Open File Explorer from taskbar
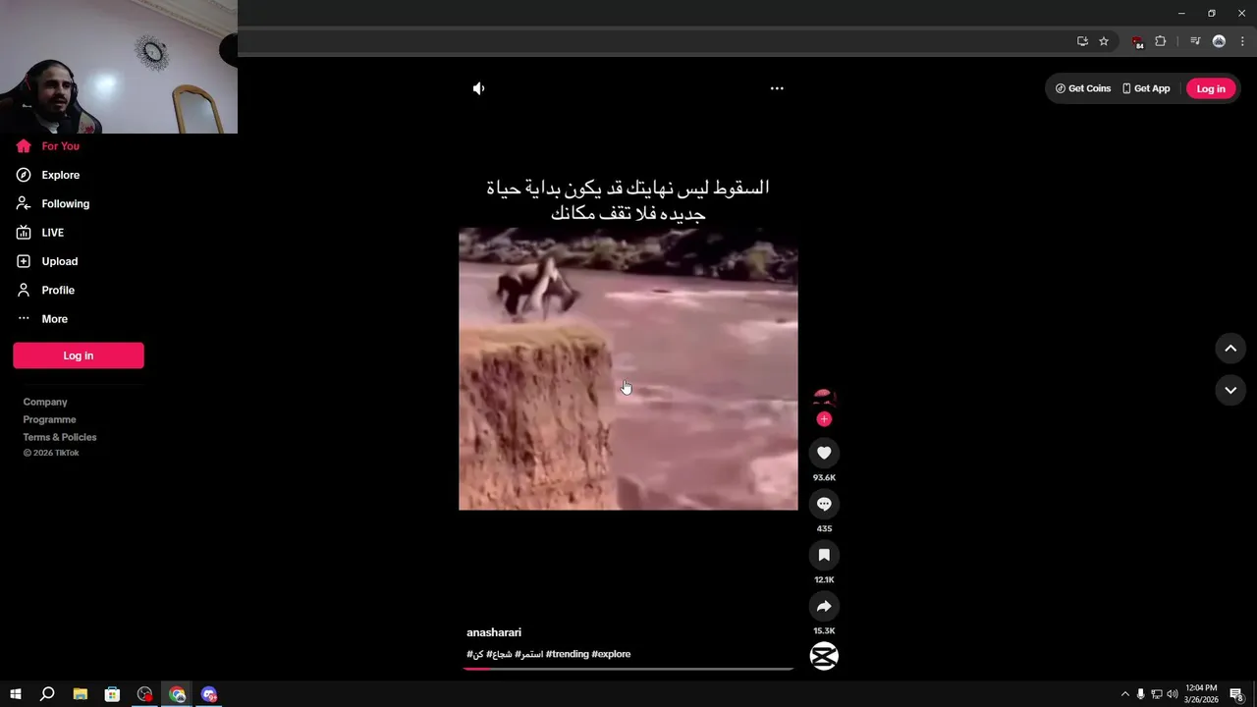Image resolution: width=1257 pixels, height=707 pixels. coord(81,694)
